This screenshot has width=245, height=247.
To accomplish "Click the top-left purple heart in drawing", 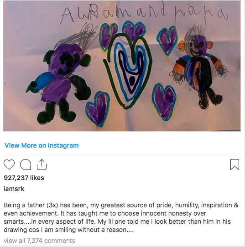I will pyautogui.click(x=108, y=37).
